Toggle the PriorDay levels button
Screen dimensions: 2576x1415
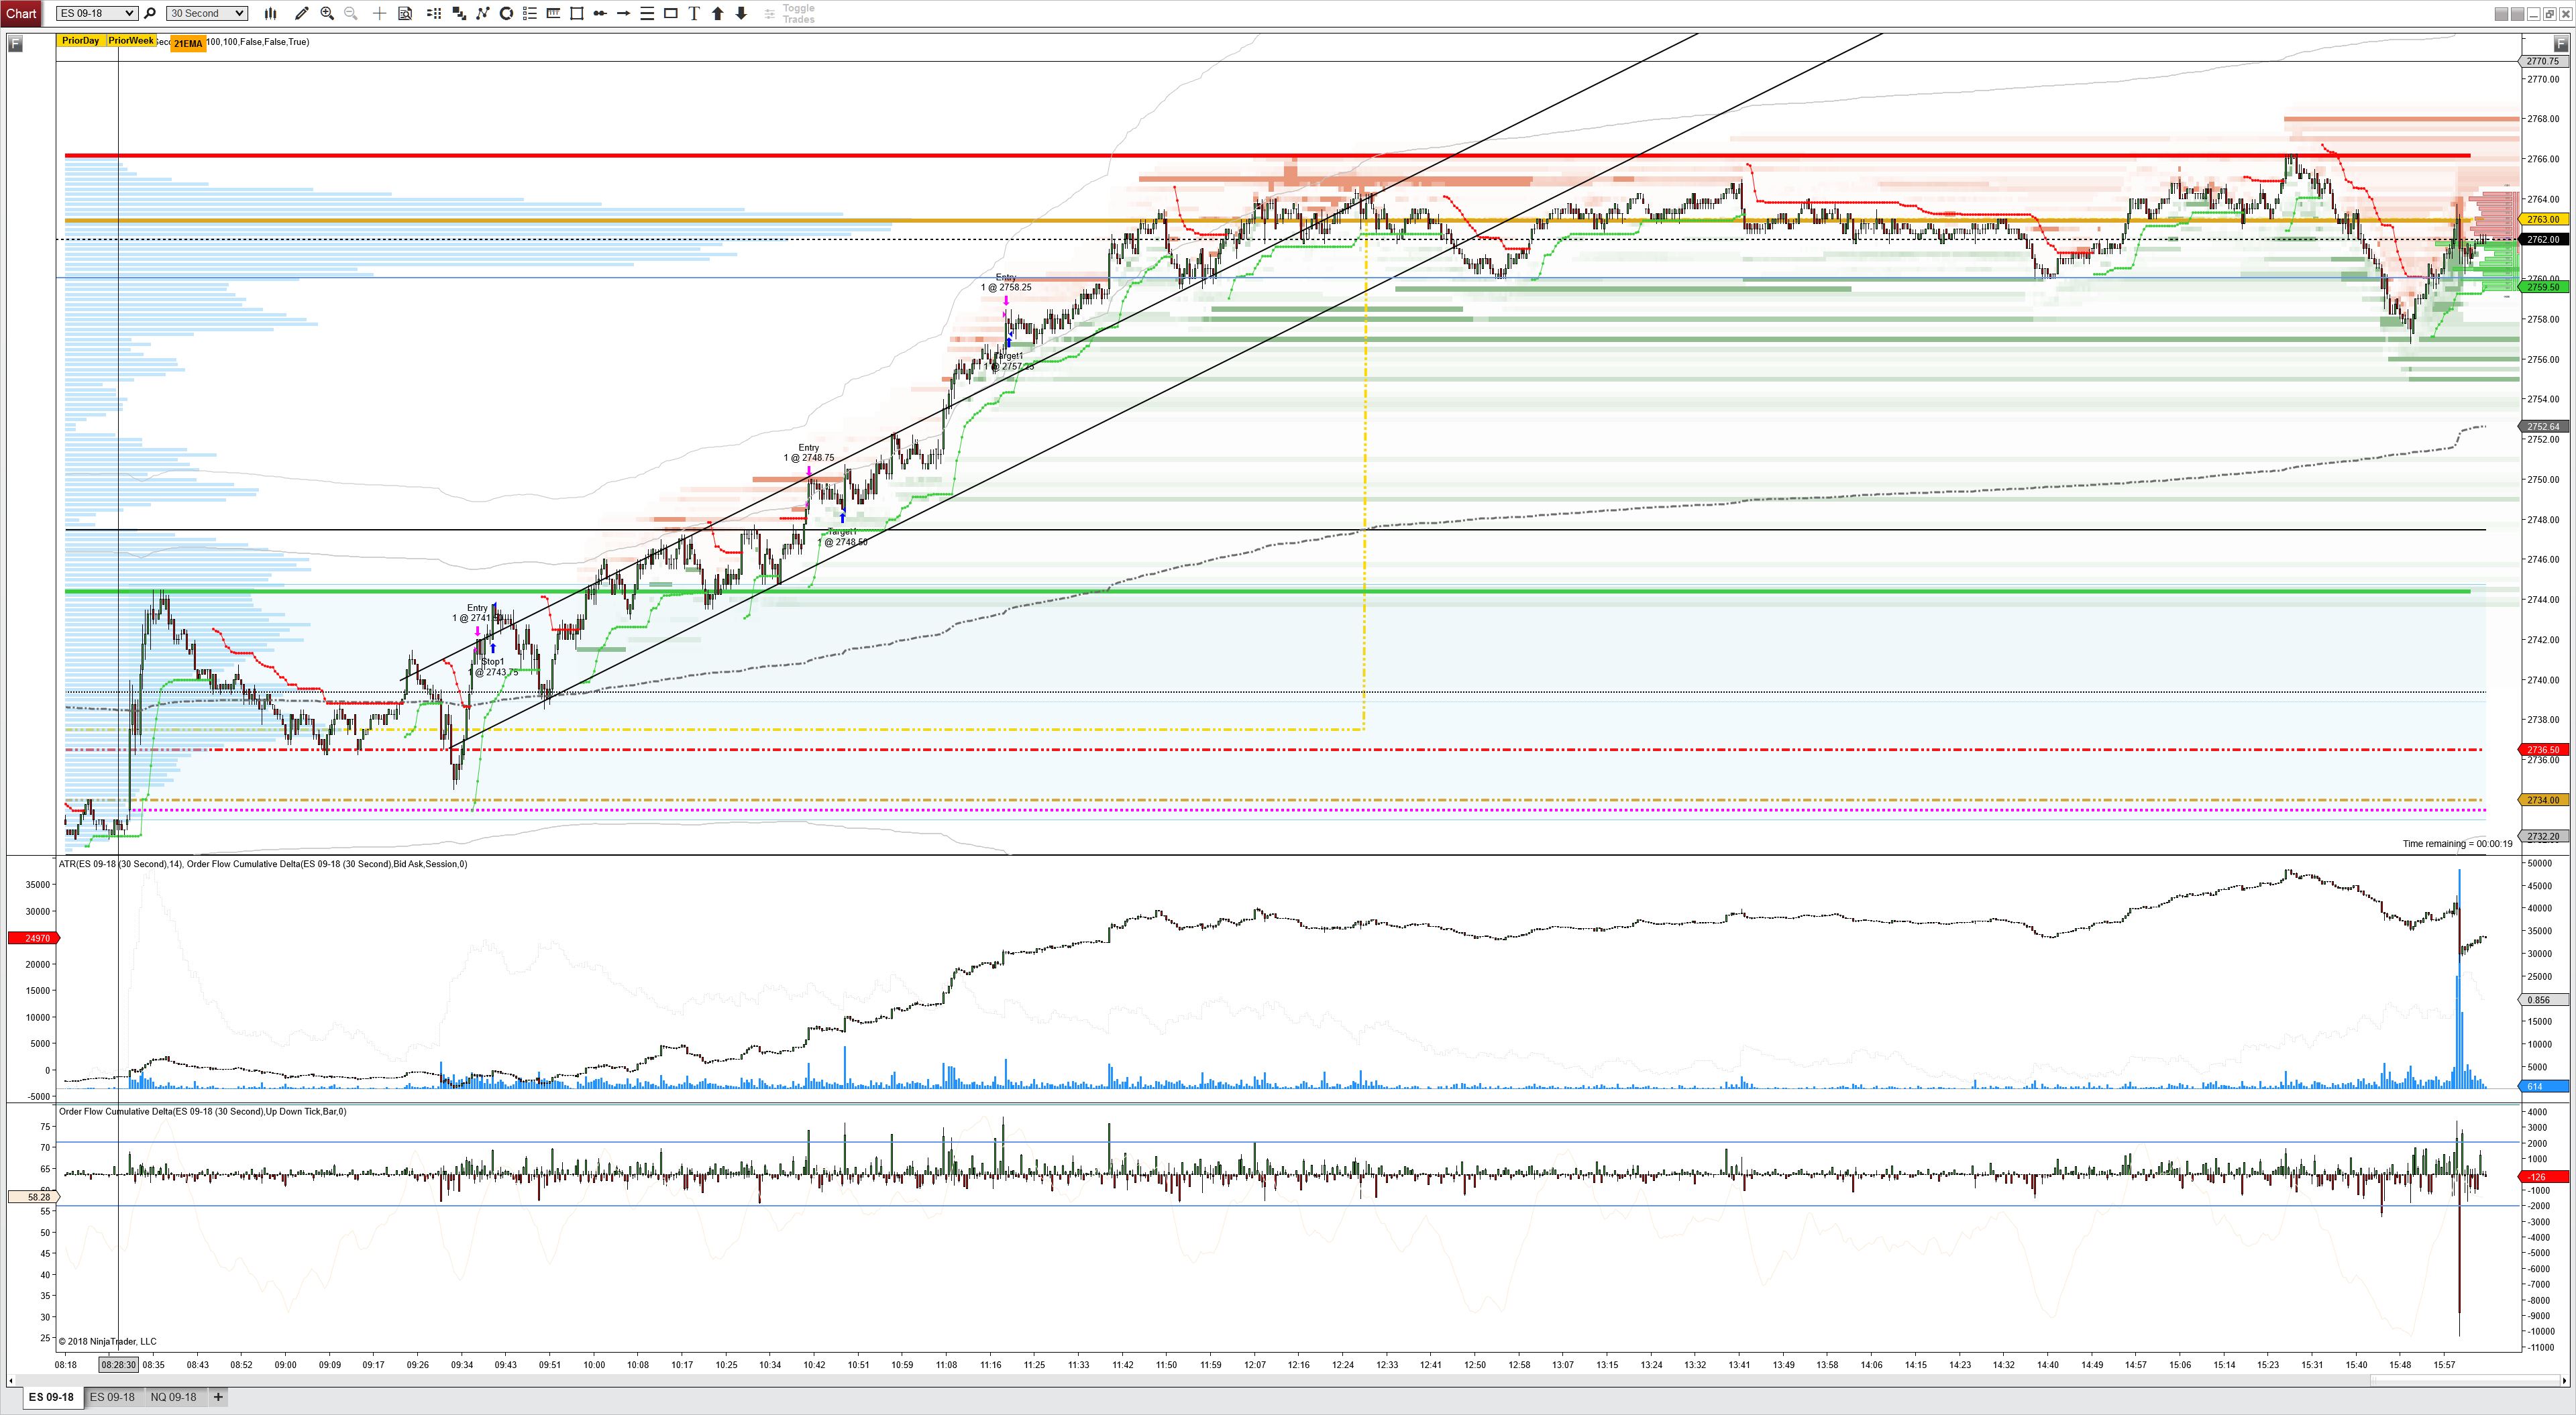[x=80, y=41]
